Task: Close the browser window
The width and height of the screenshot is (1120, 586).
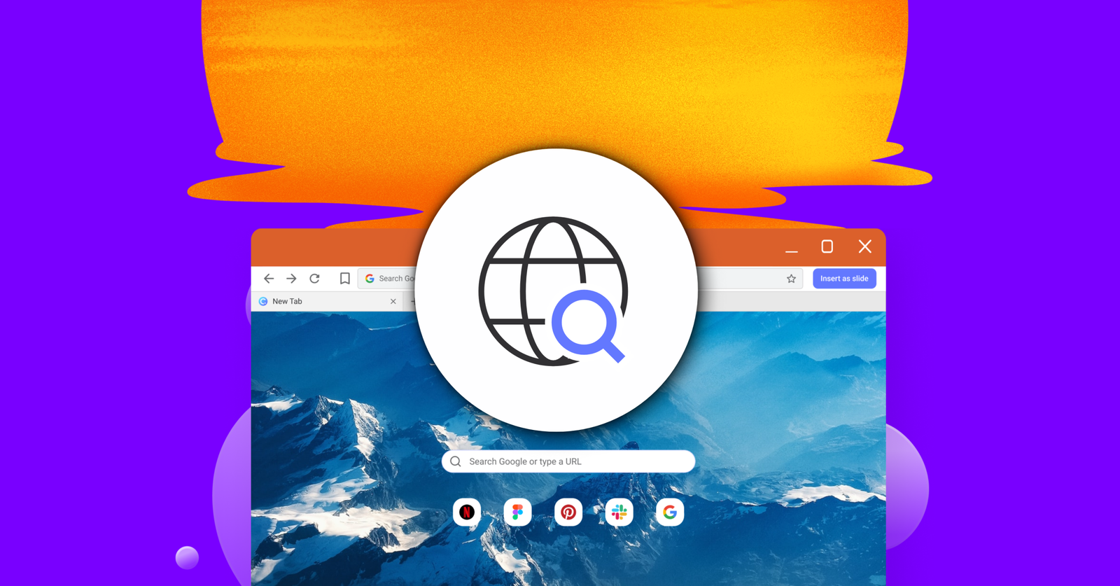Action: pos(865,246)
